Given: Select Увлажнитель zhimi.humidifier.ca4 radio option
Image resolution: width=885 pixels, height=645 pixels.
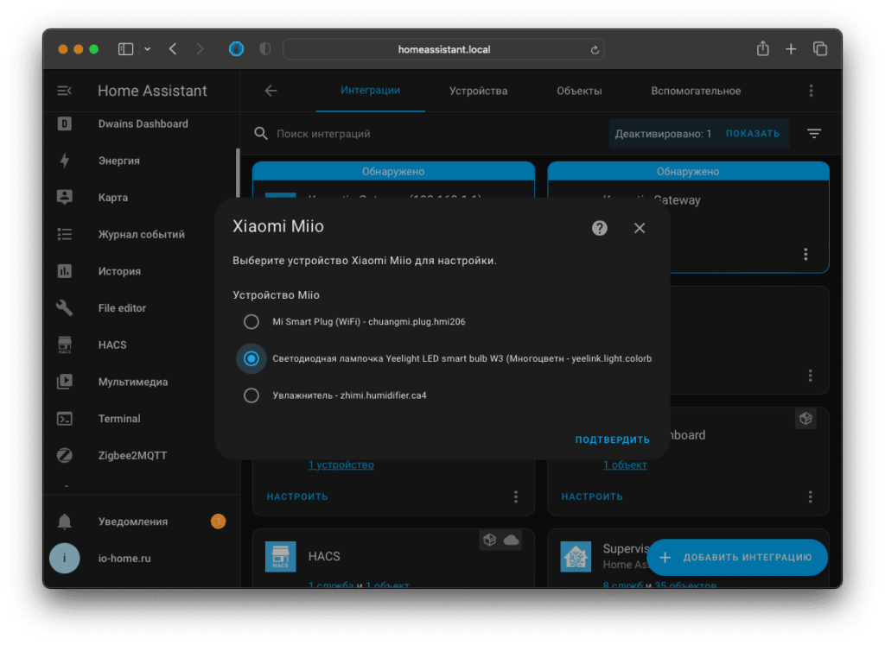Looking at the screenshot, I should click(x=251, y=395).
